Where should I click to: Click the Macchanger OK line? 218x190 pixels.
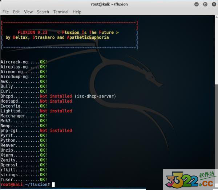tap(24, 116)
